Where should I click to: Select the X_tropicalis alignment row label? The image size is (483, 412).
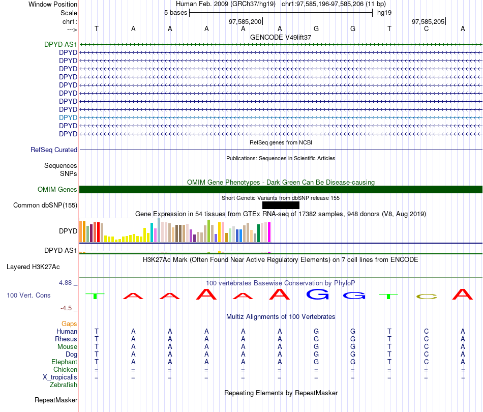tap(60, 377)
